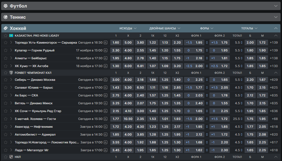Open +629 more markets for Сибирь — Динамо Москва
282x161 pixels.
(274, 80)
